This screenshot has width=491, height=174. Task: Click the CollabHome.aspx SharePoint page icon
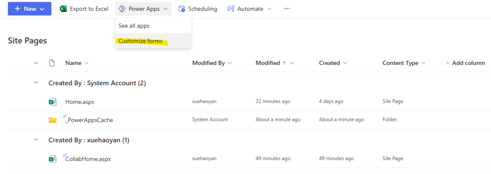tap(53, 159)
